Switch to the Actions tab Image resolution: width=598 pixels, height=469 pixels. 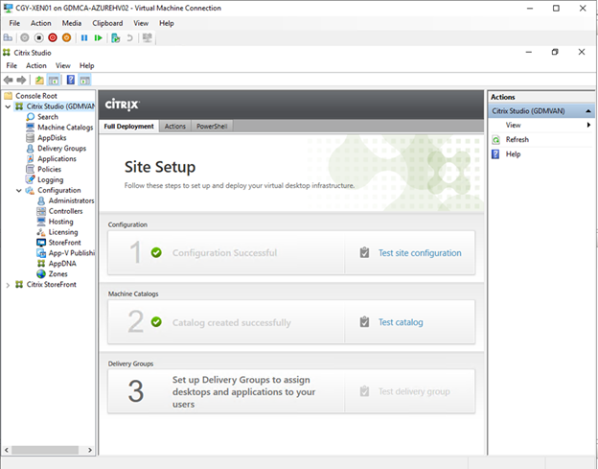[175, 127]
